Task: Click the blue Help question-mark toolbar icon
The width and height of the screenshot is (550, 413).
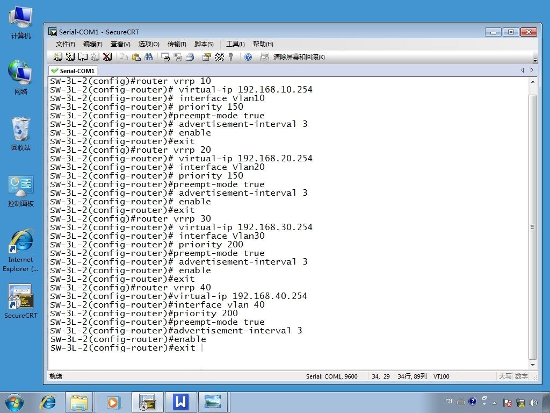Action: (248, 57)
